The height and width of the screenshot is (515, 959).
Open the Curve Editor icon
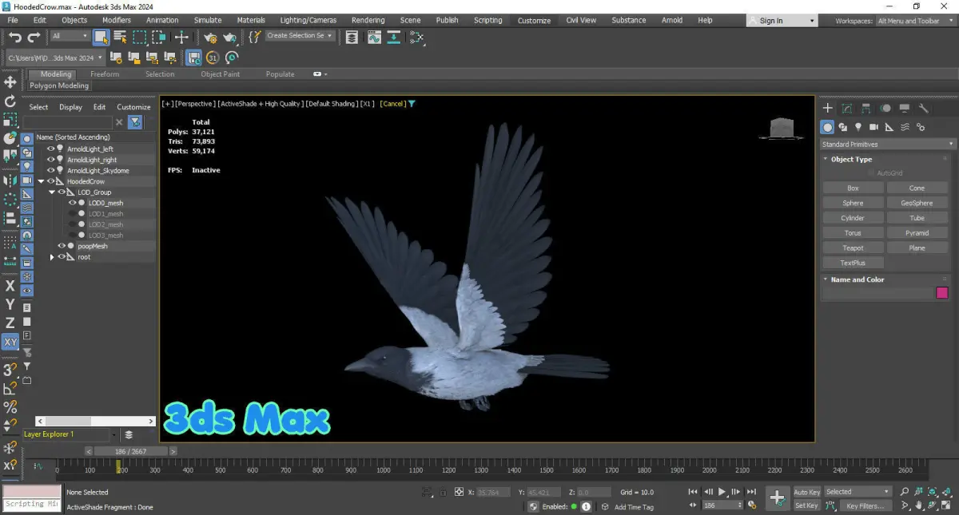pyautogui.click(x=374, y=37)
